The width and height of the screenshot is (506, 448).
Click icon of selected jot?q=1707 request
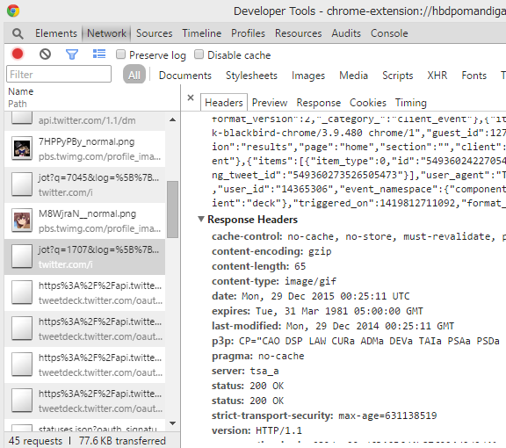[x=22, y=257]
